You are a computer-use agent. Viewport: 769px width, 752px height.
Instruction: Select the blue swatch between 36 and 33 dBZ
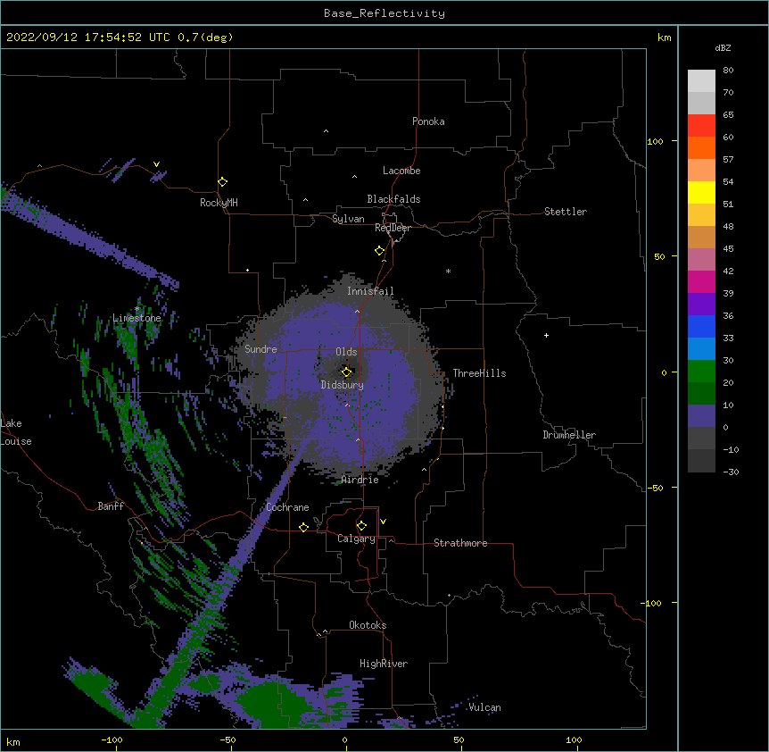coord(701,326)
